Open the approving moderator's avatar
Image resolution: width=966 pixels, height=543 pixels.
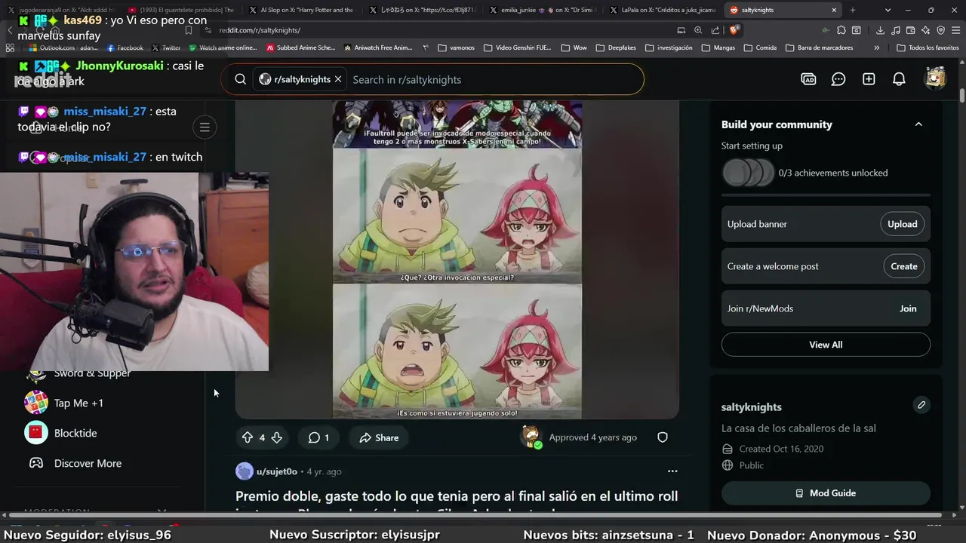point(532,437)
